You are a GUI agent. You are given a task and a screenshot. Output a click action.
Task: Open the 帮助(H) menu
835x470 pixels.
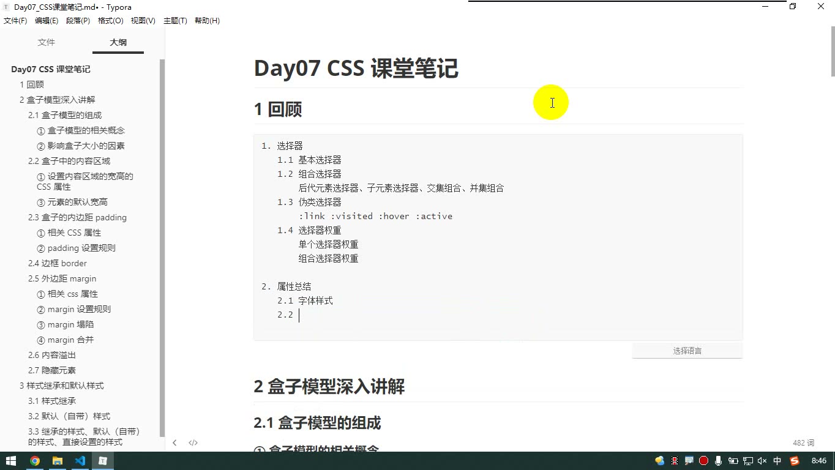[207, 21]
